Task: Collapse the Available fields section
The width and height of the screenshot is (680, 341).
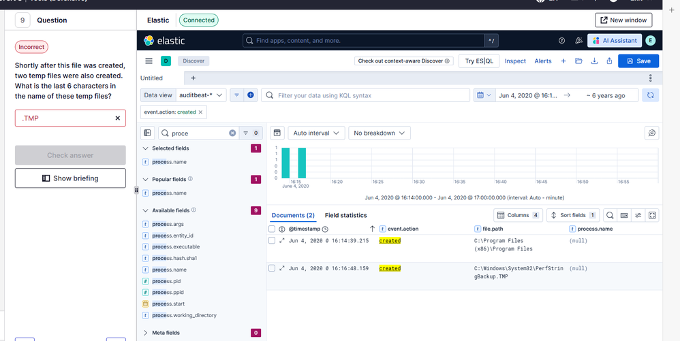Action: (146, 210)
